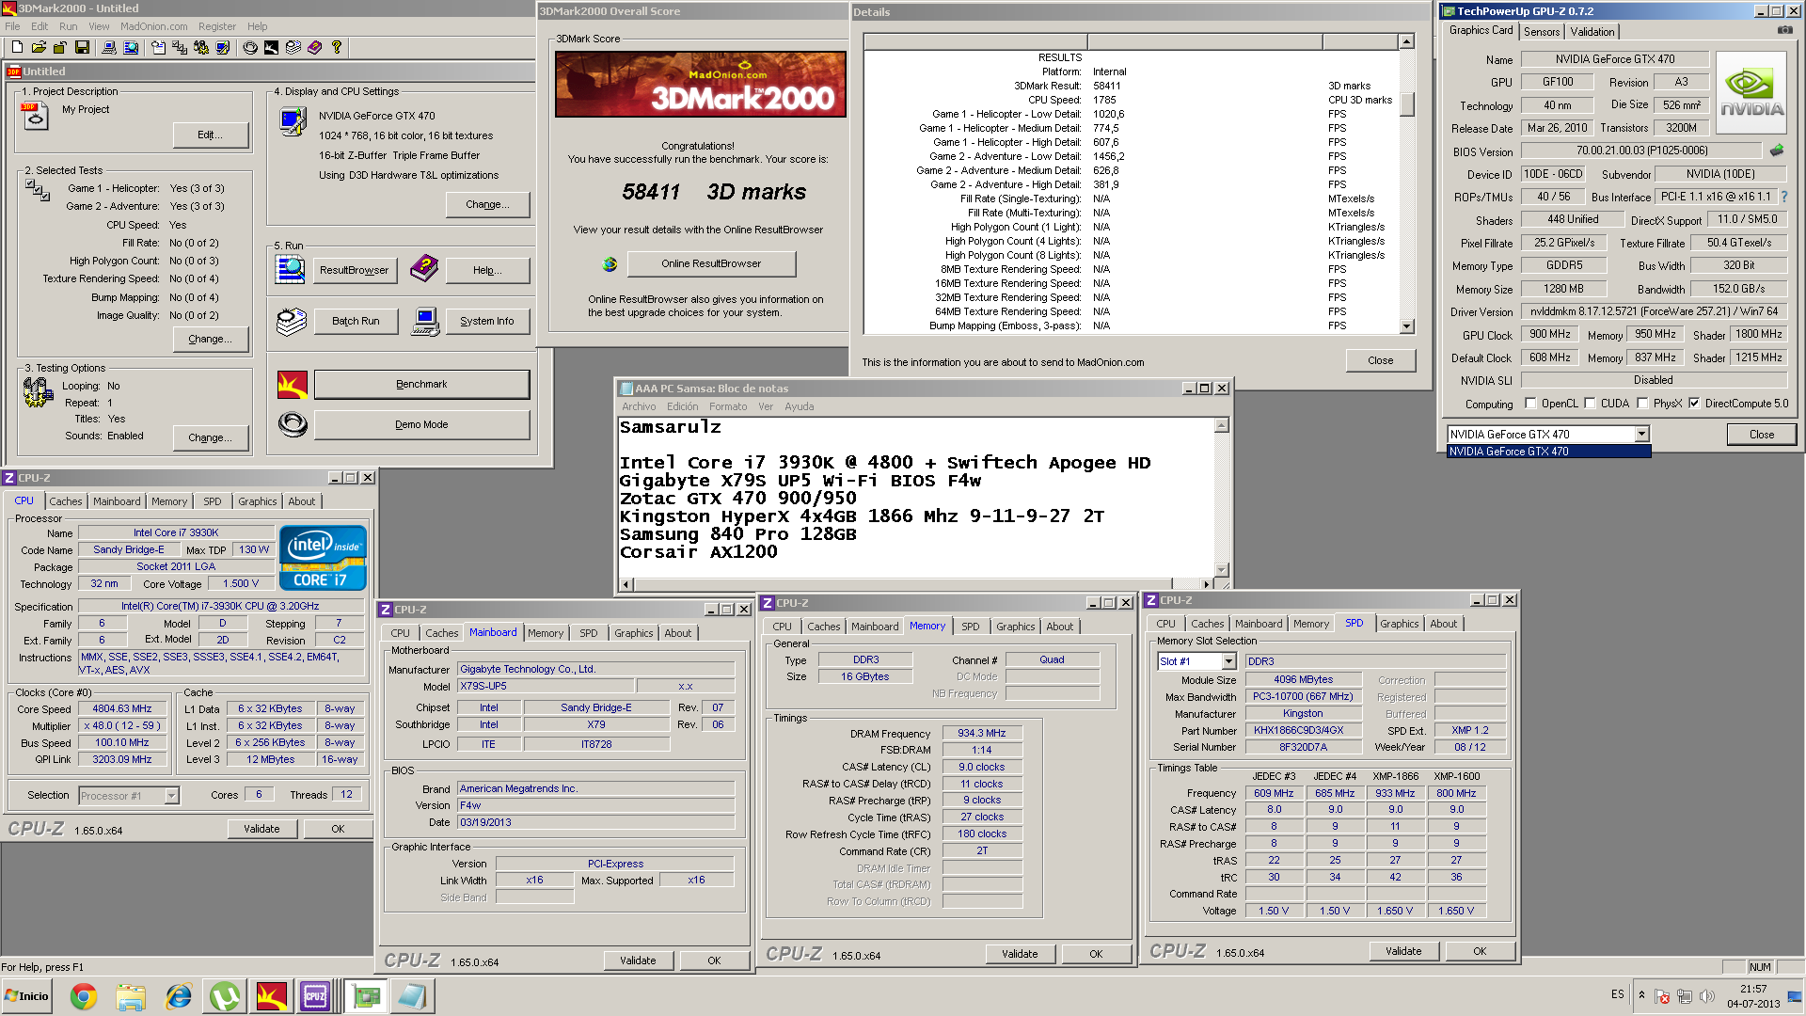Open the Processor #1 Selection dropdown in CPU-Z
The height and width of the screenshot is (1016, 1806).
tap(171, 796)
